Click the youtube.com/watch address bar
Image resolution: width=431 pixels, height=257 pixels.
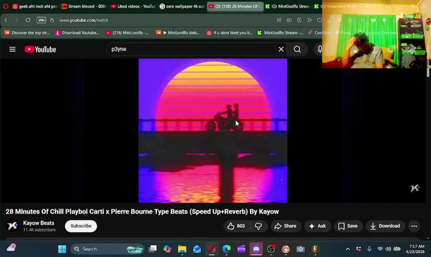[84, 20]
